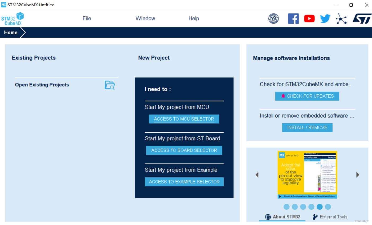Go to Home breadcrumb

[11, 33]
